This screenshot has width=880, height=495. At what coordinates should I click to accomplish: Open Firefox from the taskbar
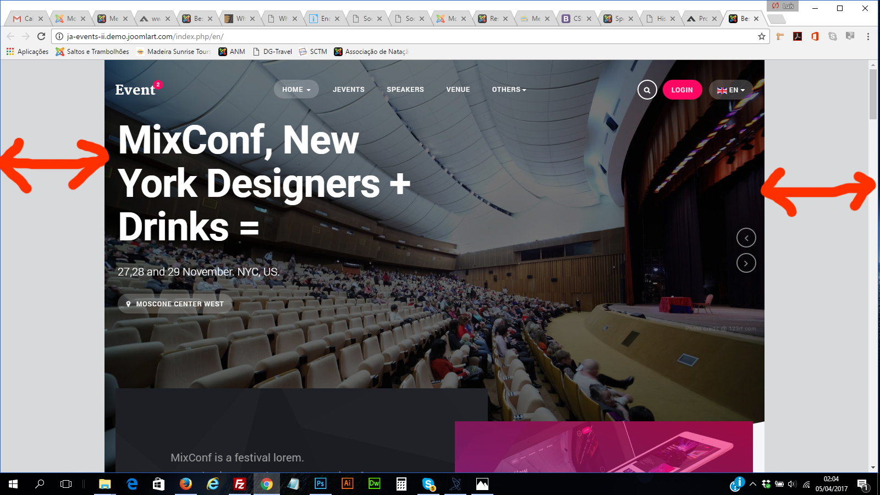pos(186,484)
